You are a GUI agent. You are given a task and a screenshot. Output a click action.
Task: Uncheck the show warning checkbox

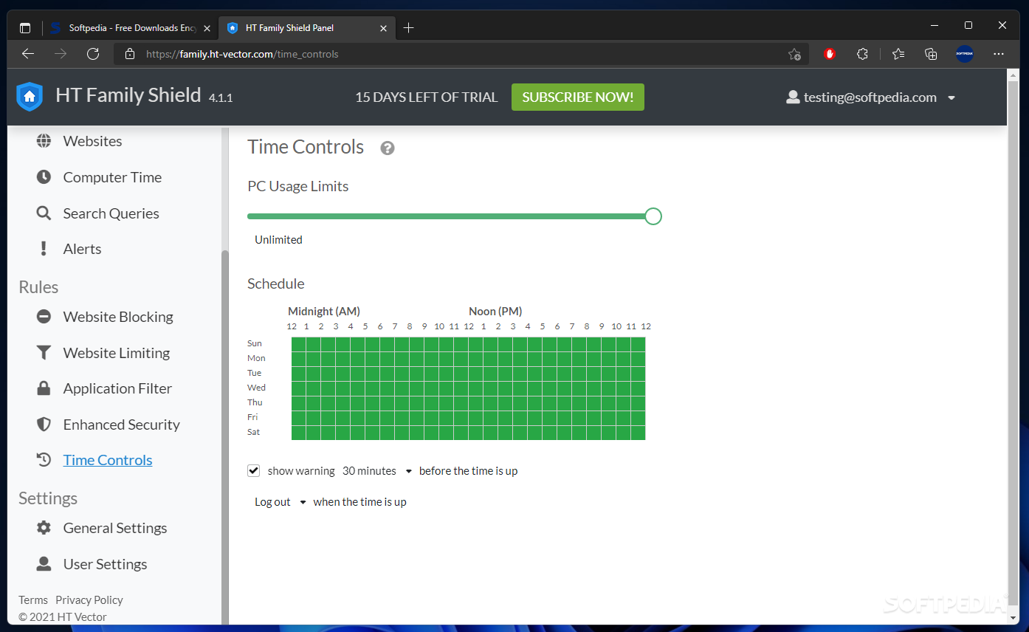click(254, 470)
